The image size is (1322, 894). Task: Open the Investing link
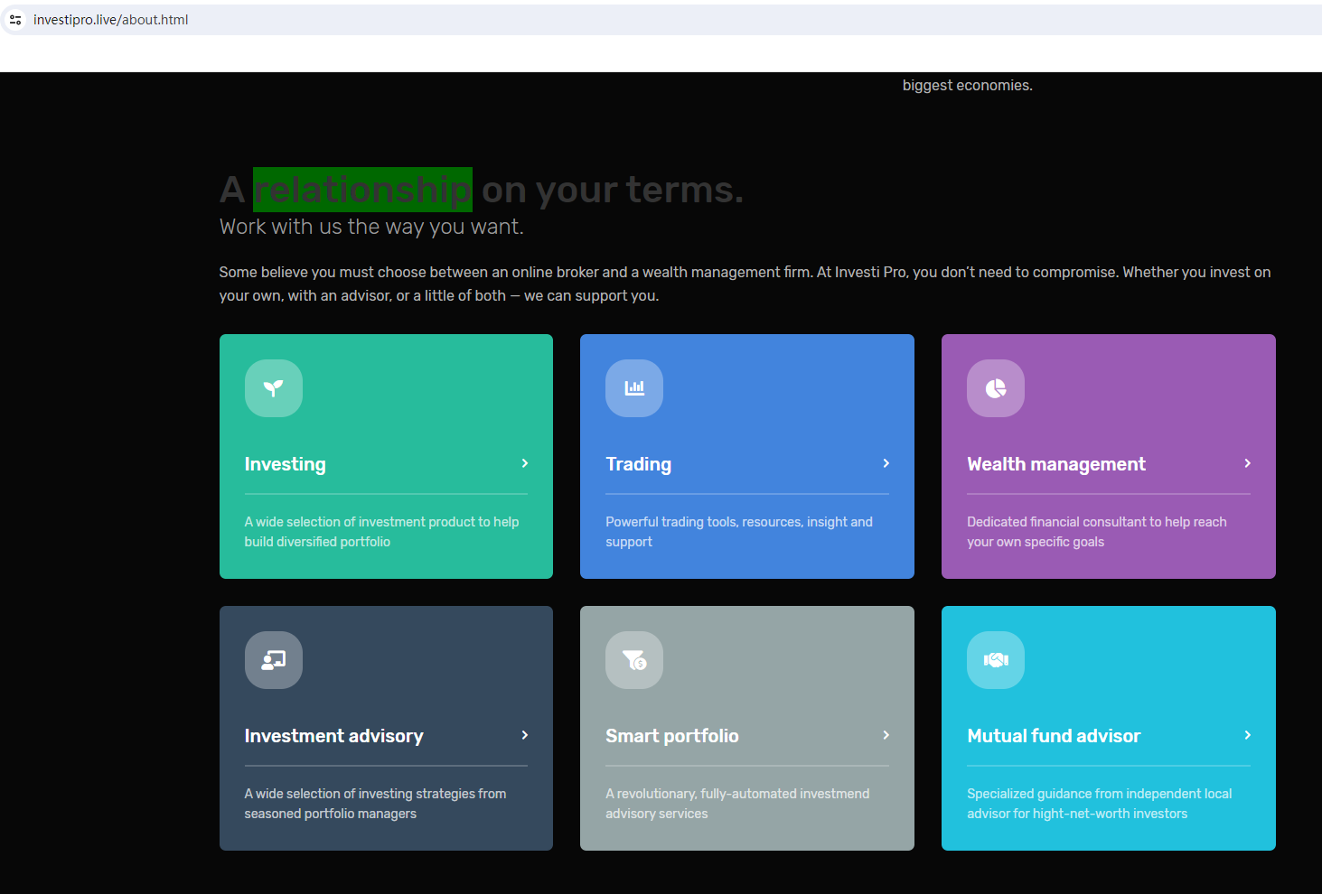286,464
